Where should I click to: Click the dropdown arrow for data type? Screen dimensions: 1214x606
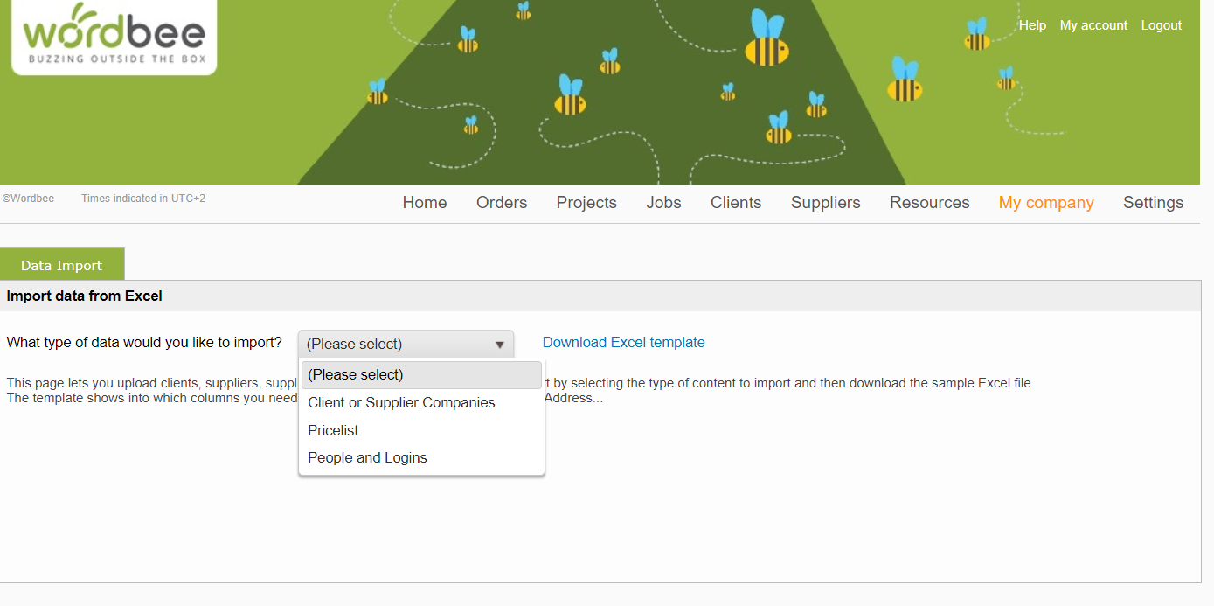pyautogui.click(x=499, y=345)
